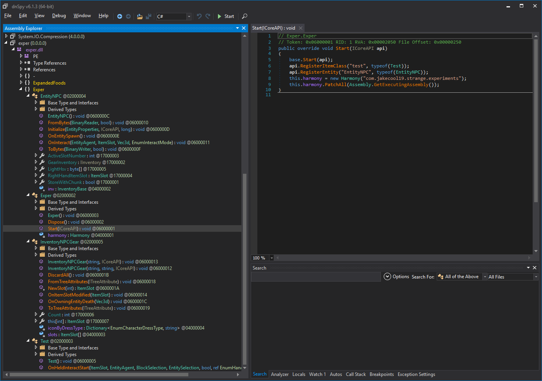
Task: Open search with the magnifier icon
Action: click(244, 16)
